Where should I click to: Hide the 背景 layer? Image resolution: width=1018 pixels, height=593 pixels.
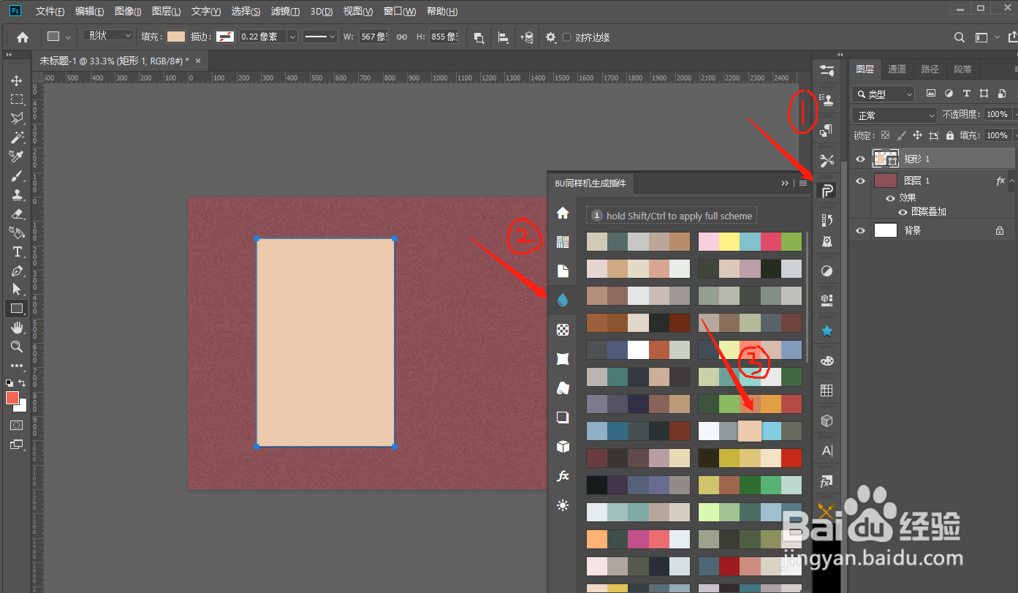[860, 230]
